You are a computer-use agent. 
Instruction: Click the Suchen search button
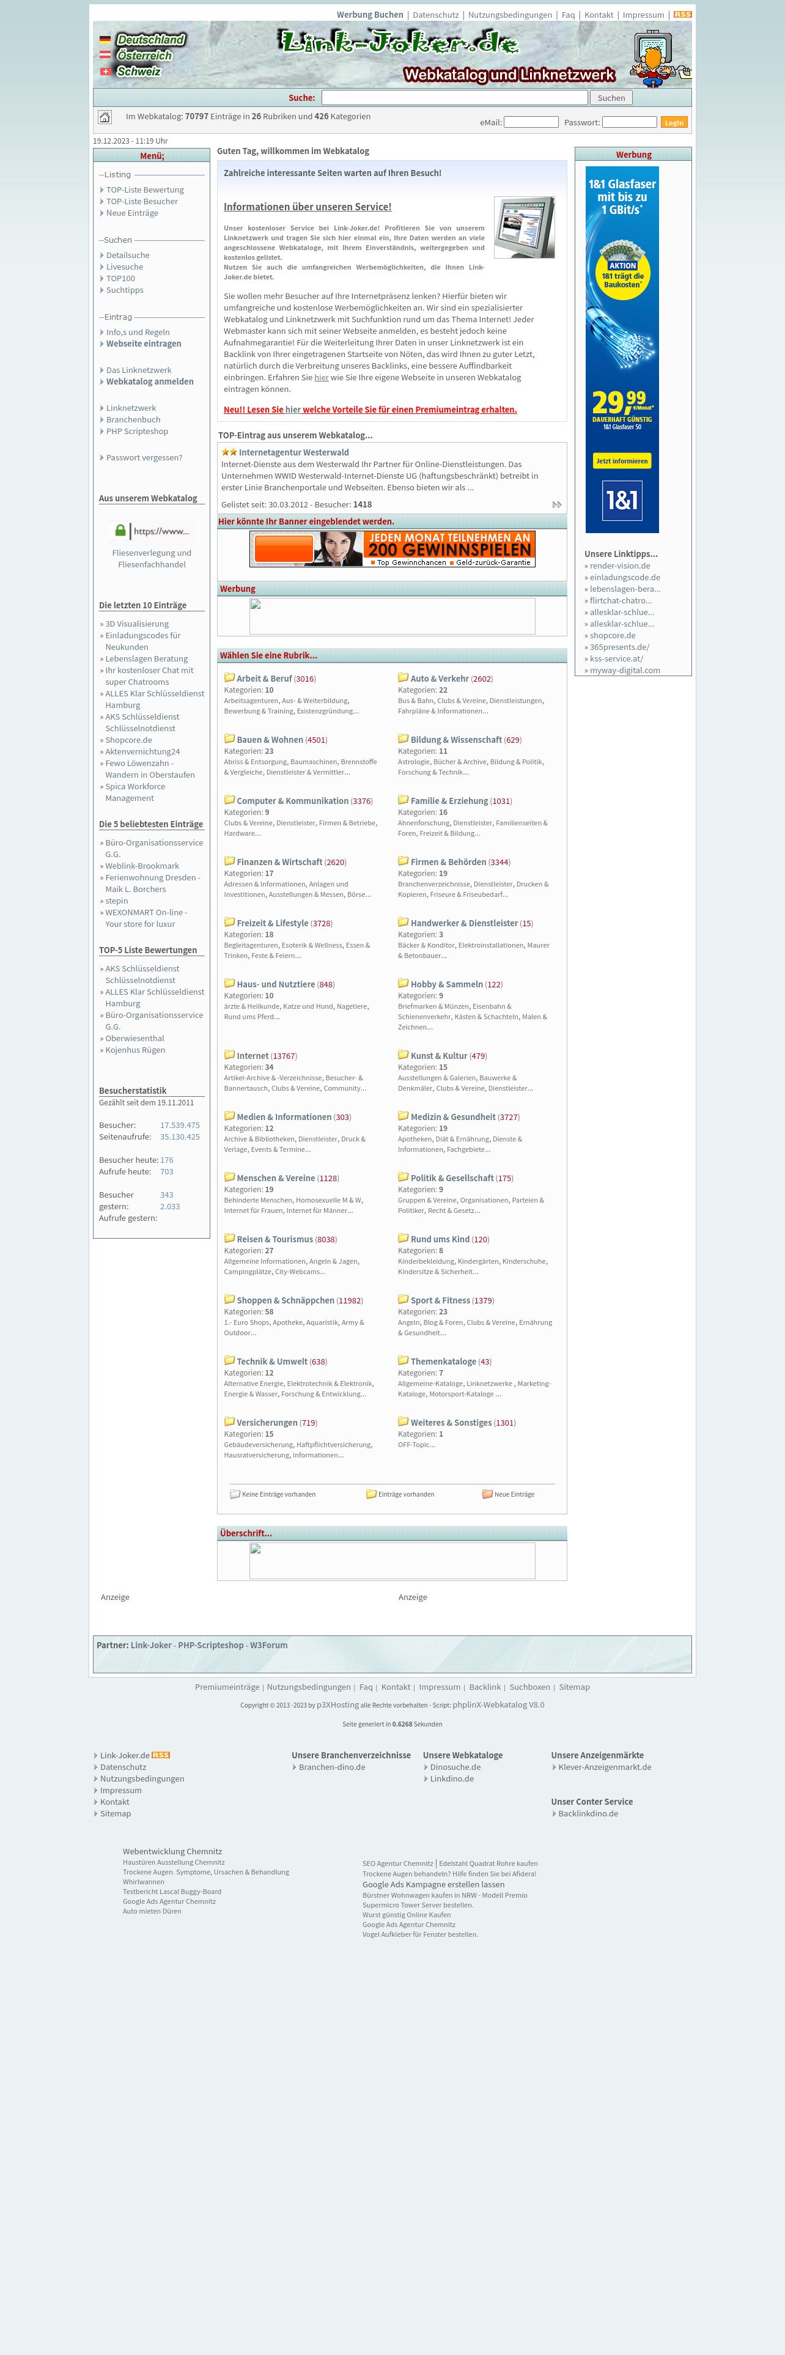pos(611,98)
